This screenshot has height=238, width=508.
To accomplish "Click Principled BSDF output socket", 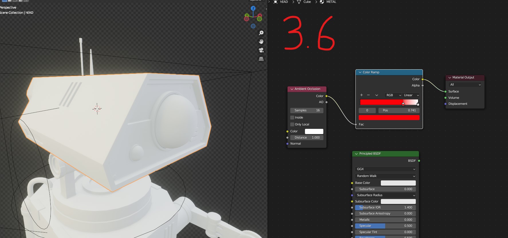I will click(419, 161).
